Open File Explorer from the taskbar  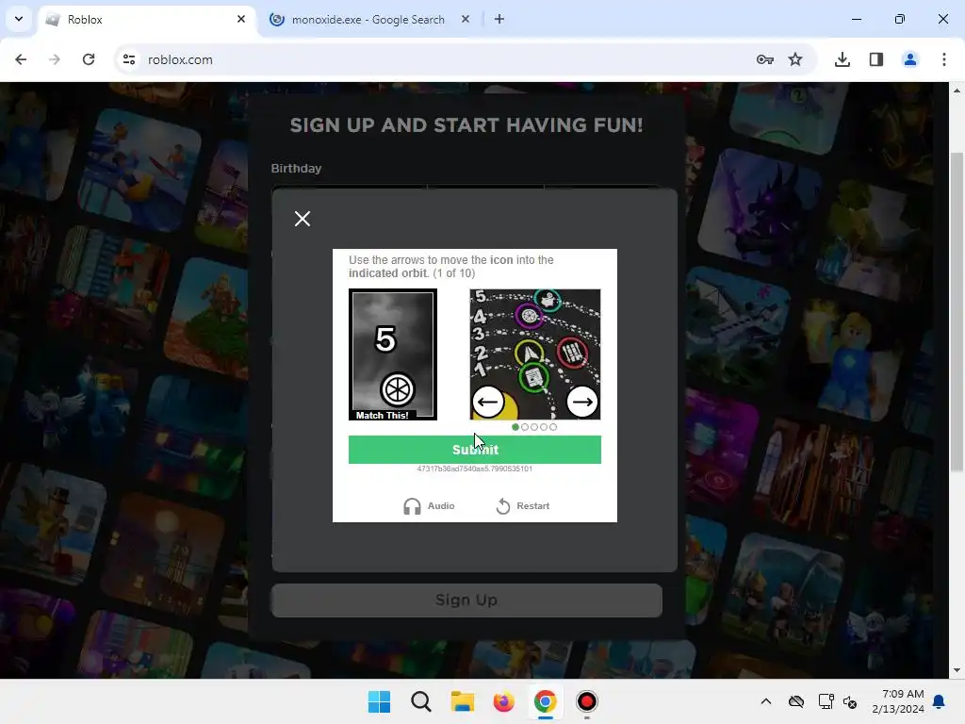462,701
